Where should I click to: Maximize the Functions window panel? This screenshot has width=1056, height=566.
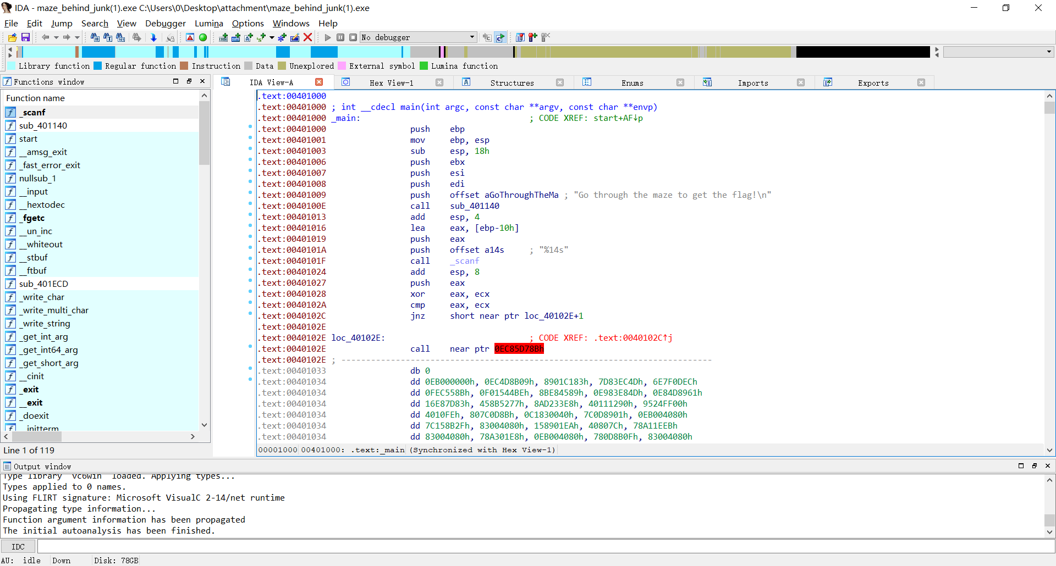click(176, 81)
